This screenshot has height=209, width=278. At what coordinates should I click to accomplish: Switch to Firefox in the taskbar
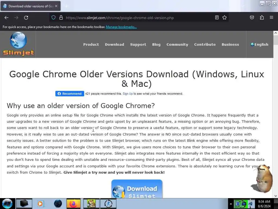[x=74, y=204]
